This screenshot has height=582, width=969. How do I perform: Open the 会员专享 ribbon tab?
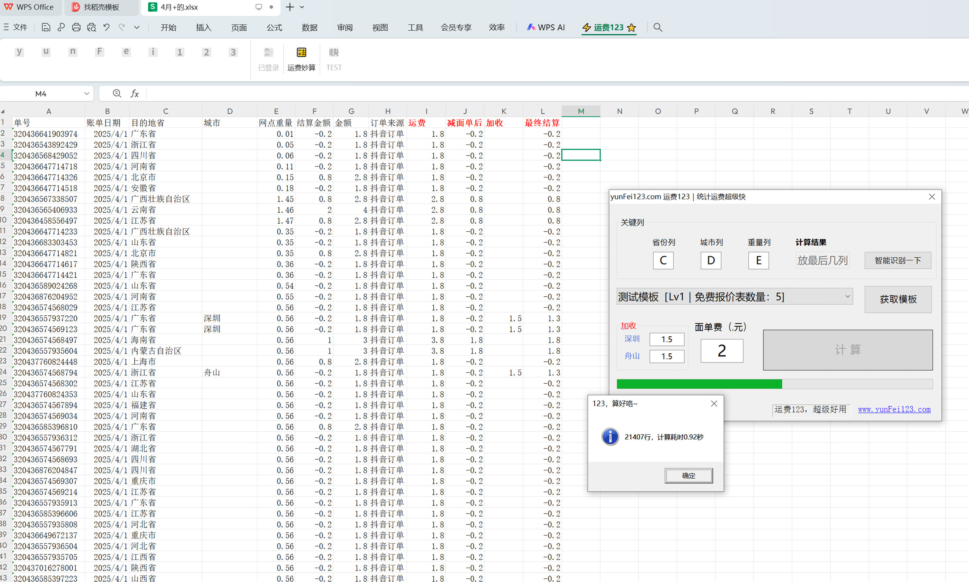[456, 28]
